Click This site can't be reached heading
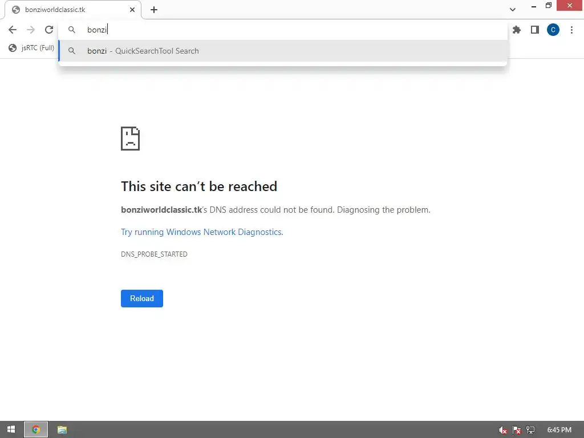Viewport: 584px width, 438px height. point(199,186)
